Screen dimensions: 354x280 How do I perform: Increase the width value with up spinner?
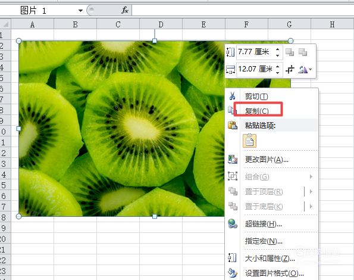tap(278, 66)
